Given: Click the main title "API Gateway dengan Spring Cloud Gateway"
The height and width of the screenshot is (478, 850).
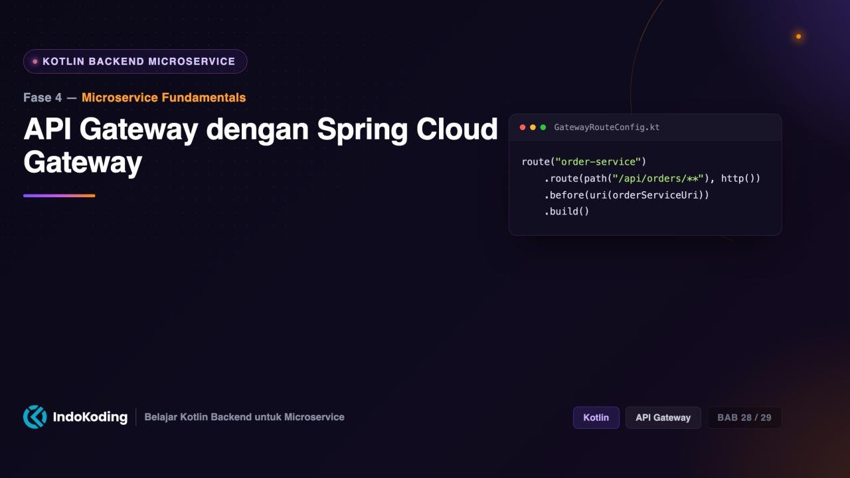Looking at the screenshot, I should tap(260, 146).
